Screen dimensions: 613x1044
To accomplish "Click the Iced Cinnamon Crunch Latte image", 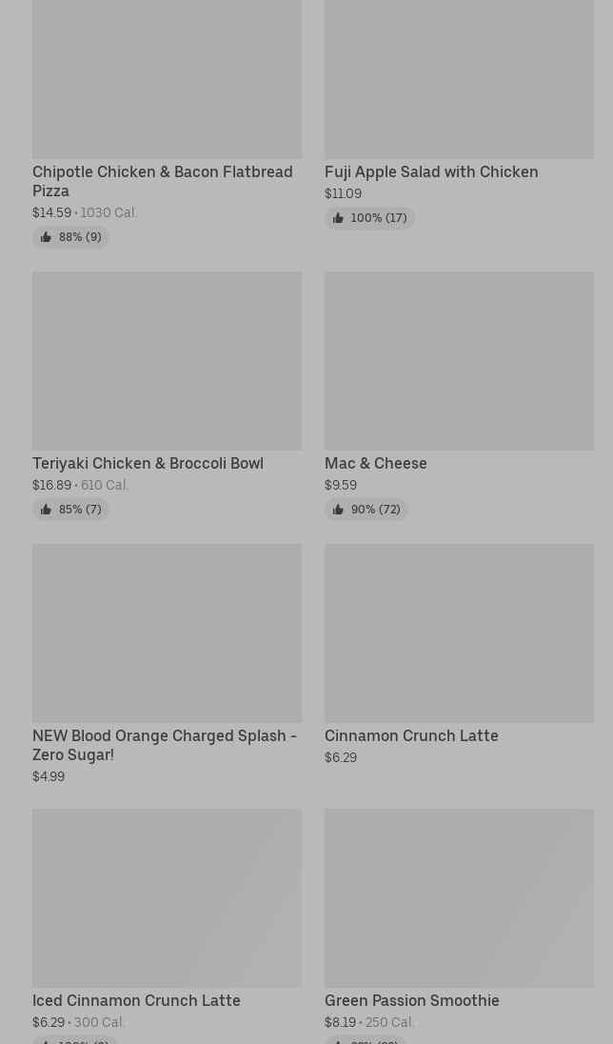I will [167, 898].
